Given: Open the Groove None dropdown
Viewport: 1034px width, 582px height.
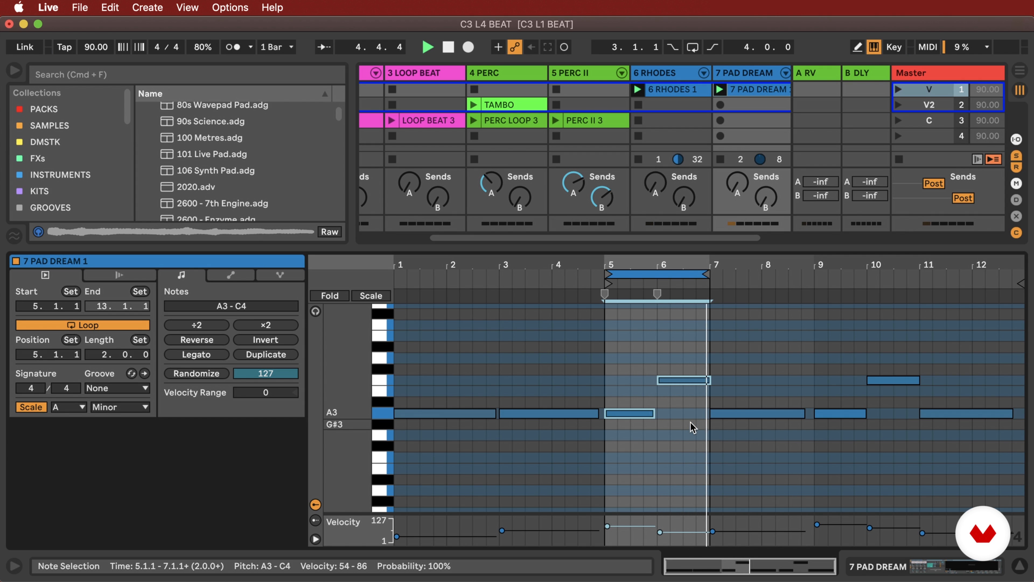Looking at the screenshot, I should tap(117, 388).
